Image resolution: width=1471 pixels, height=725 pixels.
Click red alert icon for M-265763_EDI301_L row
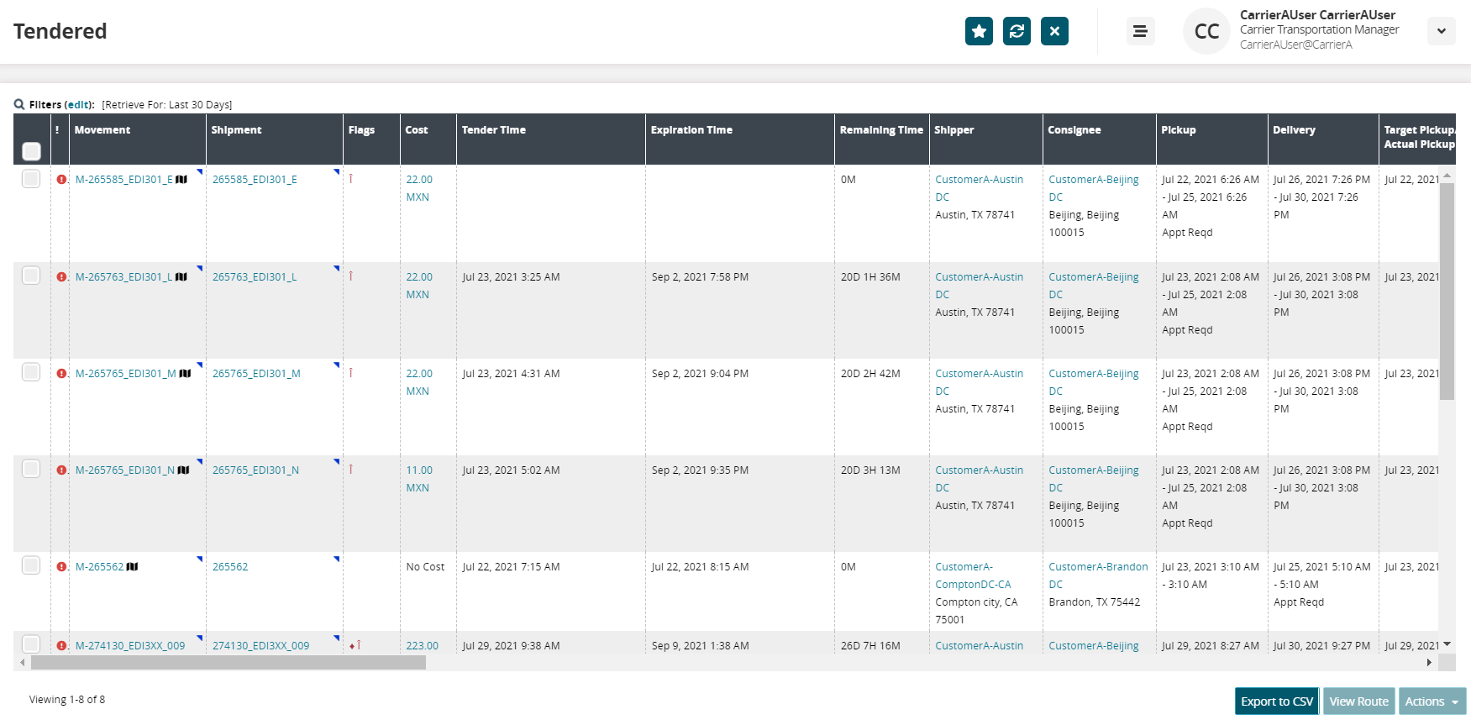click(x=61, y=277)
